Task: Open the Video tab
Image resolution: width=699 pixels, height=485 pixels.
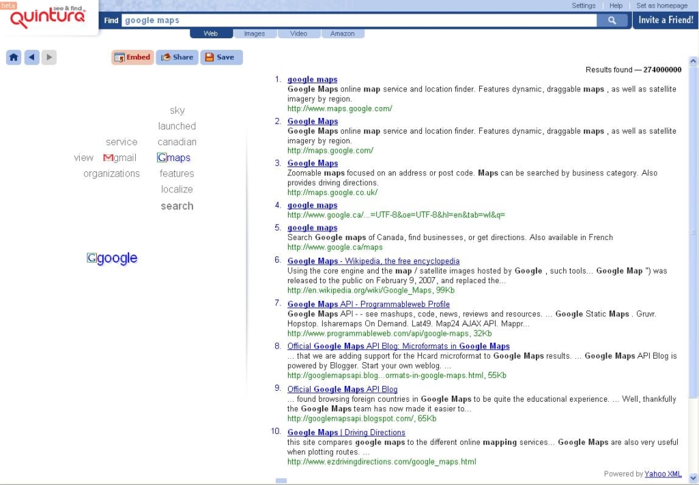Action: (x=299, y=33)
